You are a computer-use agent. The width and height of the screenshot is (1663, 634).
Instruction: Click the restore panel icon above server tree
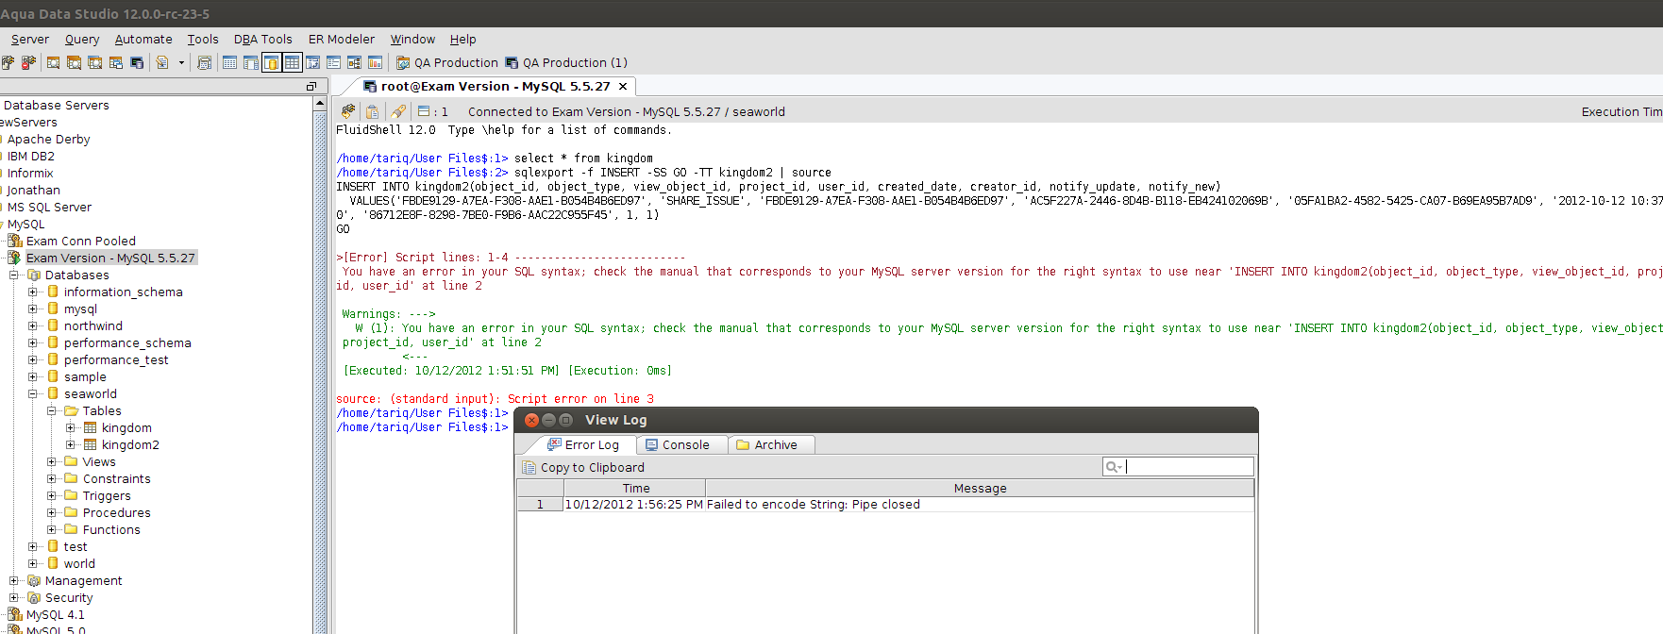311,86
